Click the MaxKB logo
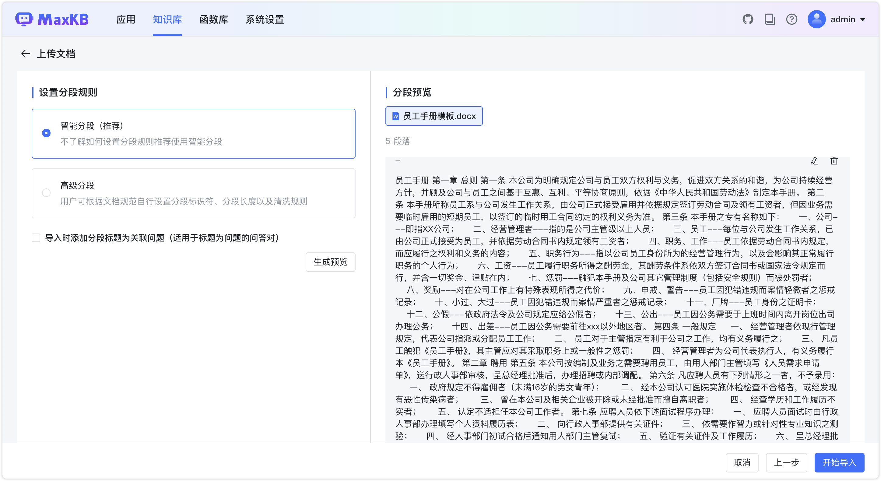Screen dimensions: 881x481 point(52,19)
